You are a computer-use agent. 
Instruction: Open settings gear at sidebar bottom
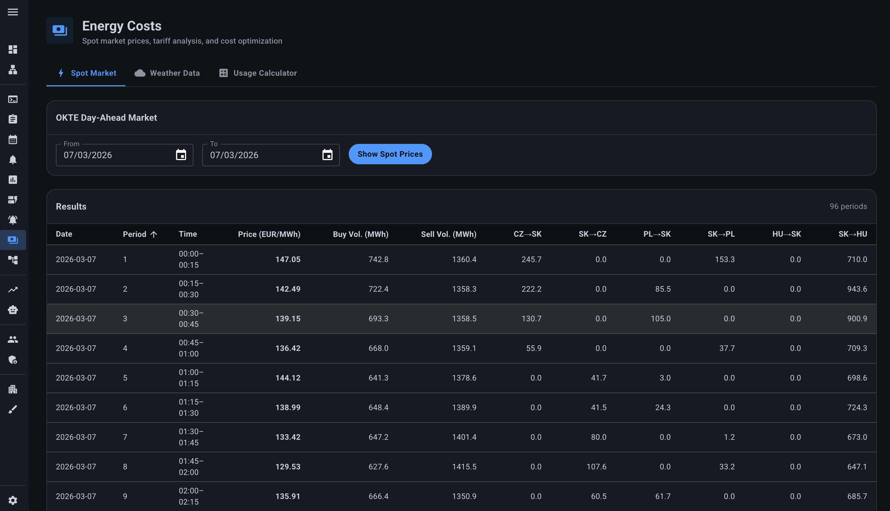tap(13, 500)
